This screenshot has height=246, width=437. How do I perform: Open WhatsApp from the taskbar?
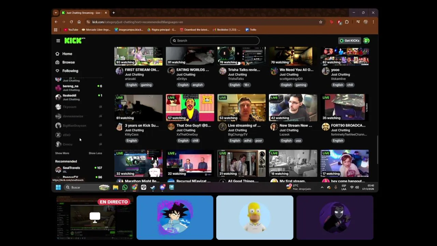[125, 187]
